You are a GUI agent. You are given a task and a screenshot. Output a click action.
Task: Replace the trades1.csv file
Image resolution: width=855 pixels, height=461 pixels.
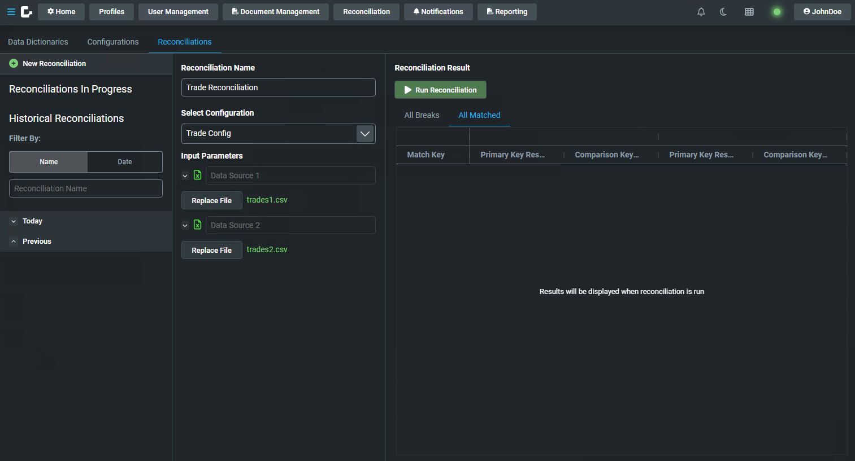(x=211, y=200)
